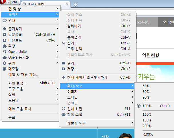Click the folder icon beside 열기

tap(64, 63)
